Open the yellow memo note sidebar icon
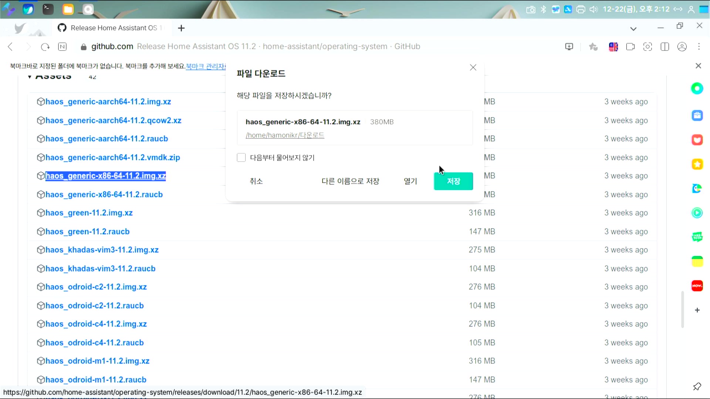The image size is (710, 399). 697,262
